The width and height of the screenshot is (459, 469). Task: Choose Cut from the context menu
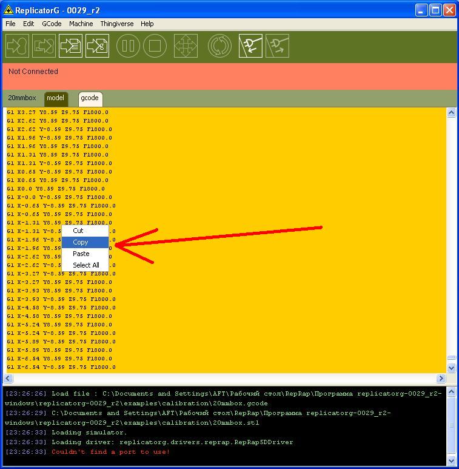pos(85,231)
